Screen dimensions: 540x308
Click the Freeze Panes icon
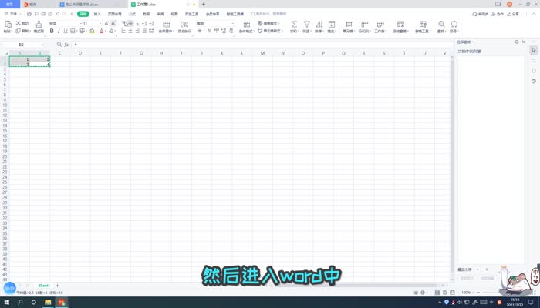(400, 24)
